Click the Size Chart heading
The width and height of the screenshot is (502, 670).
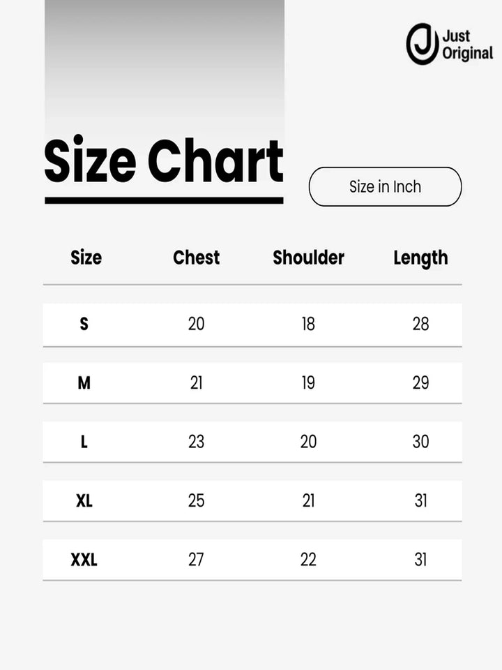click(164, 160)
